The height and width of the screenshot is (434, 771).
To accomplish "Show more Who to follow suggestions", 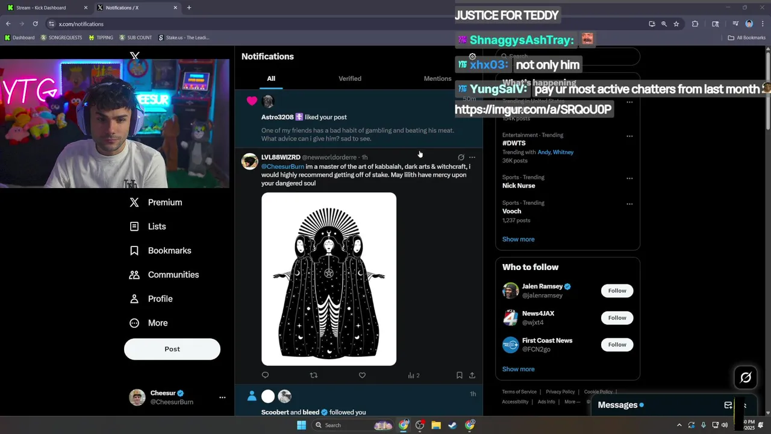I will tap(518, 369).
